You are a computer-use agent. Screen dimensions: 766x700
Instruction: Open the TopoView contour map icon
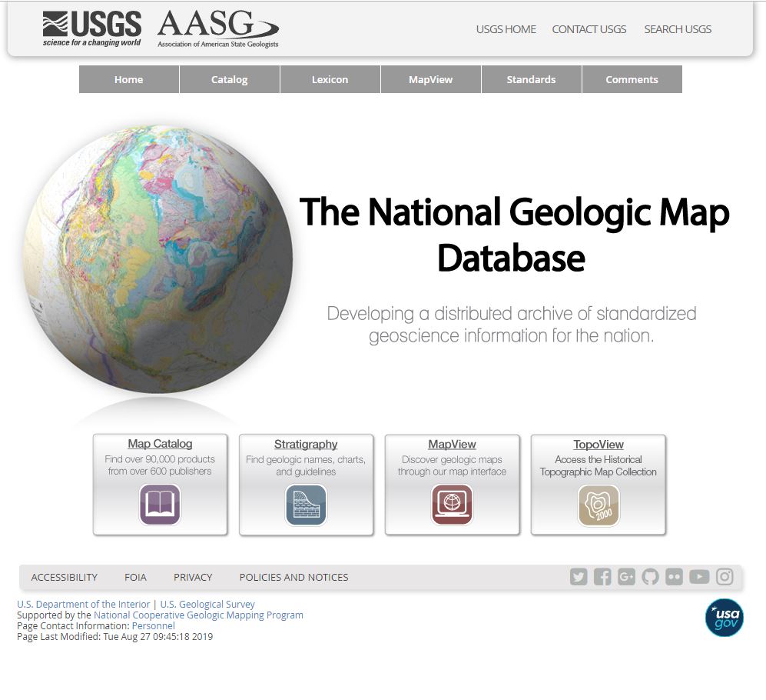599,505
